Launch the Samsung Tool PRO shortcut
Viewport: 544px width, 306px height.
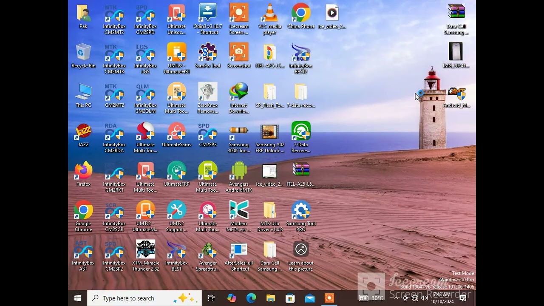click(x=300, y=211)
